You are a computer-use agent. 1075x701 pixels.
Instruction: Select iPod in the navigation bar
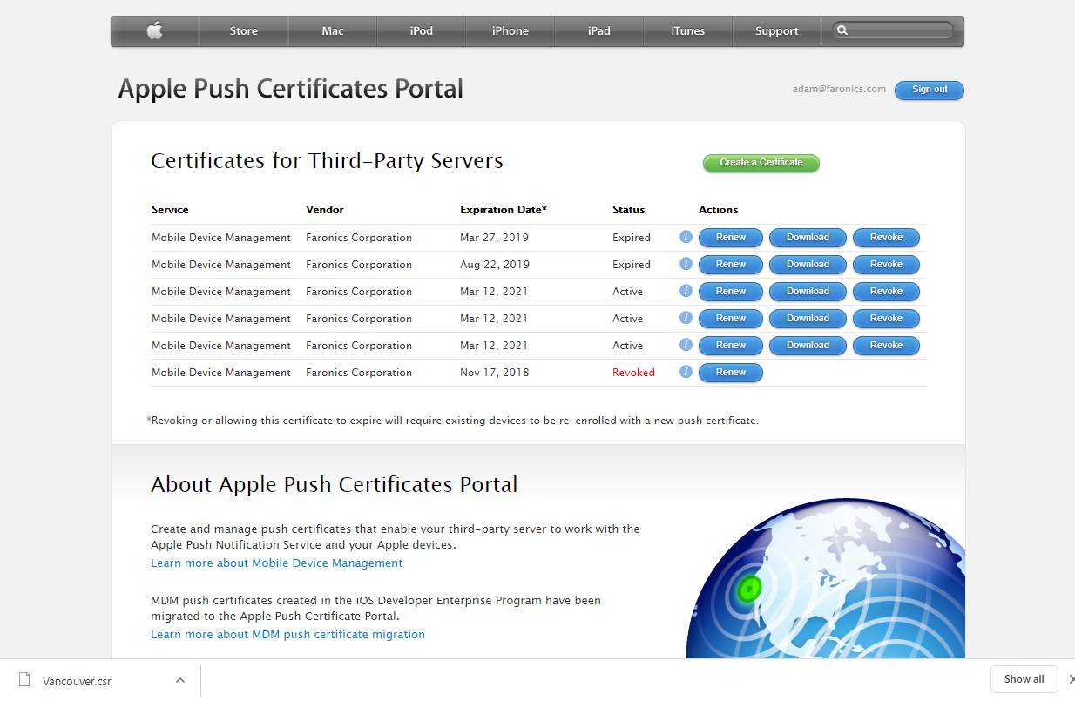[x=422, y=31]
